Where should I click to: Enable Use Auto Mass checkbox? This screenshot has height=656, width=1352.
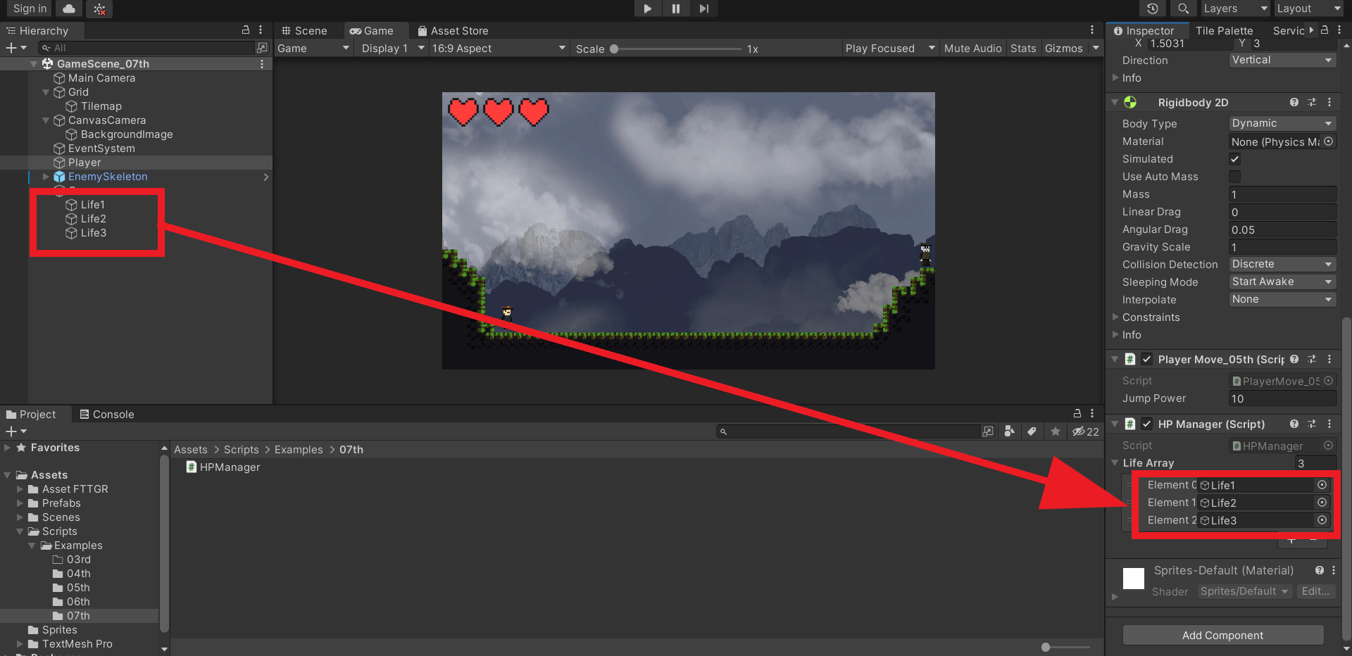[x=1234, y=176]
